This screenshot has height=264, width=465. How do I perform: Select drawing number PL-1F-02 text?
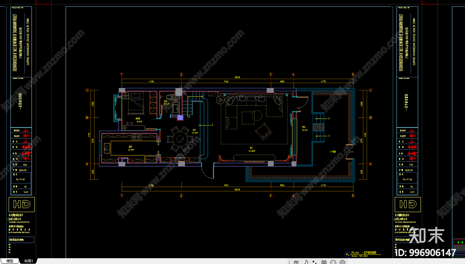click(407, 179)
